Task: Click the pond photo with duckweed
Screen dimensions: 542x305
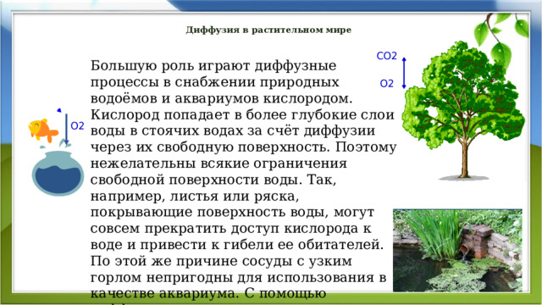Action: pyautogui.click(x=457, y=251)
